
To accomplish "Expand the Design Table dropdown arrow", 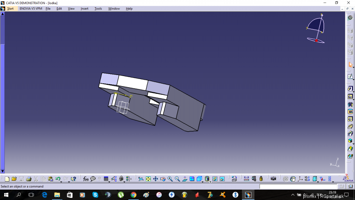I will point(109,182).
